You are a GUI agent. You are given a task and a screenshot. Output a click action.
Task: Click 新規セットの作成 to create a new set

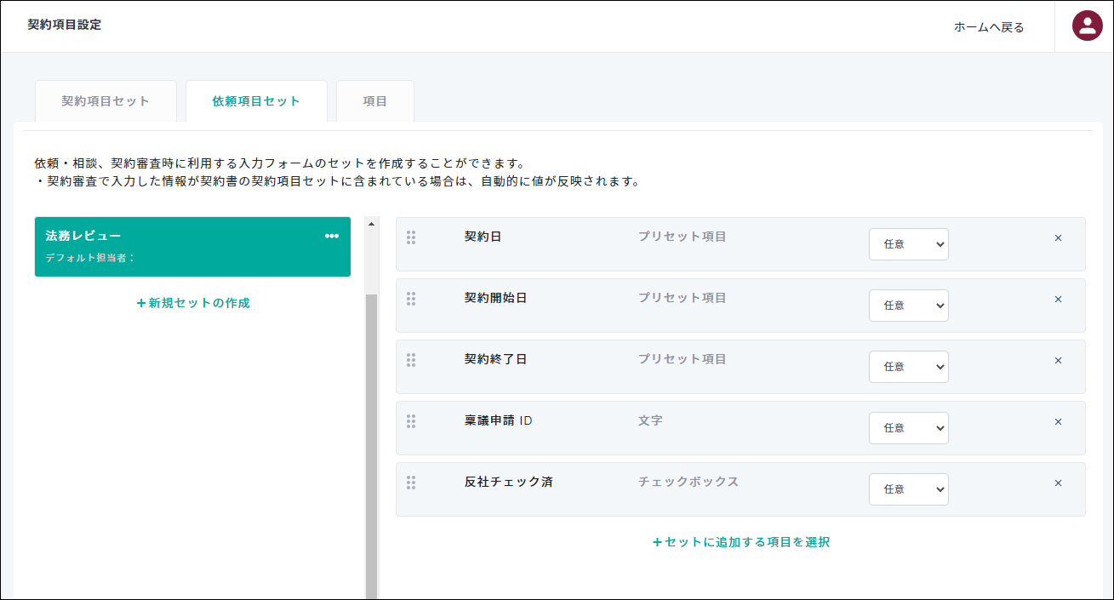pyautogui.click(x=192, y=302)
